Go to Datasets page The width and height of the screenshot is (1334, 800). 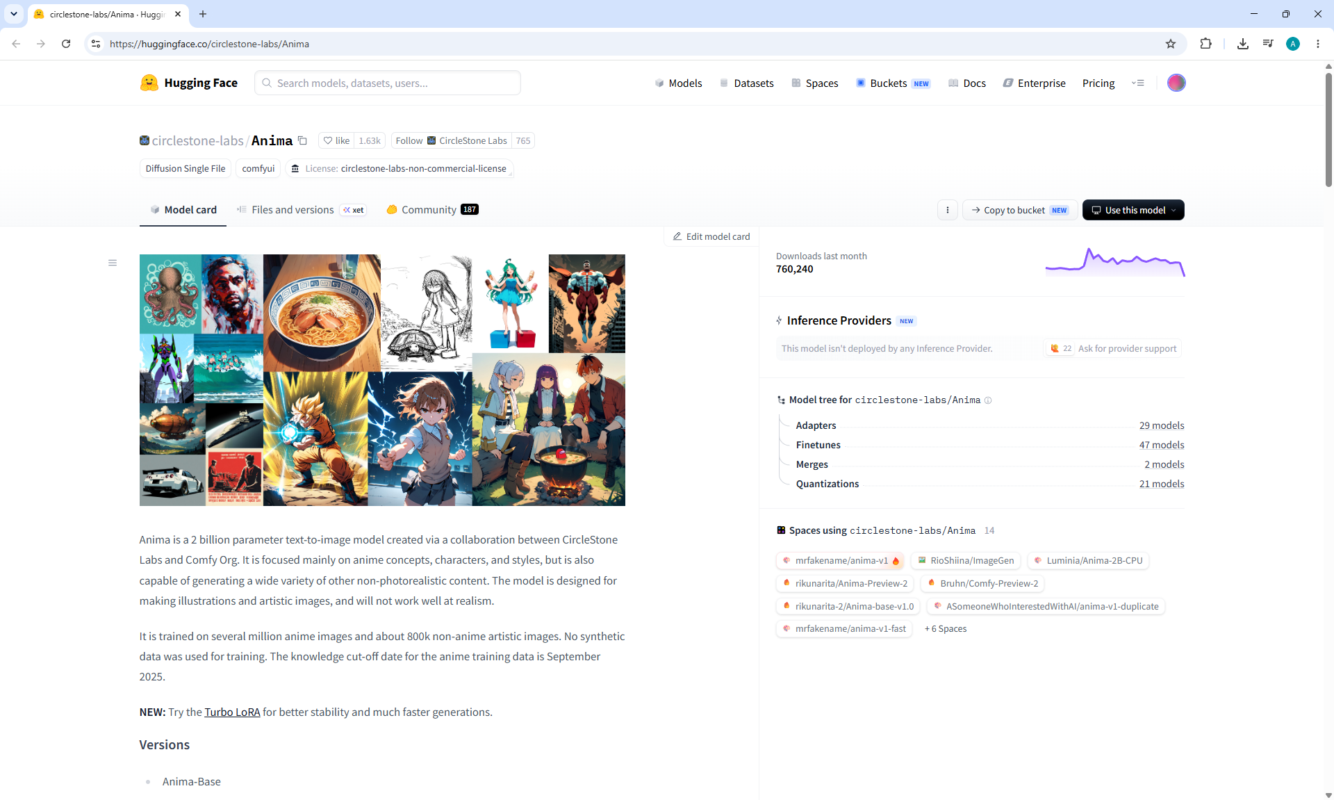coord(746,83)
